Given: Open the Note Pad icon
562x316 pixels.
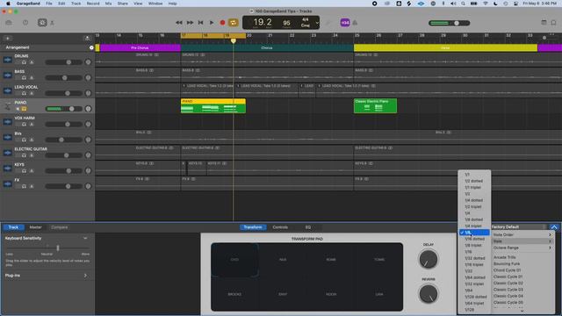Looking at the screenshot, I should [x=544, y=23].
